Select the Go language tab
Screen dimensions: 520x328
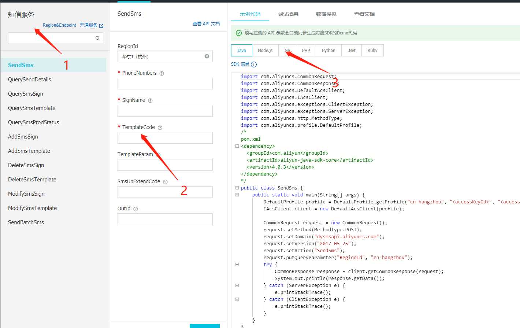tap(287, 51)
